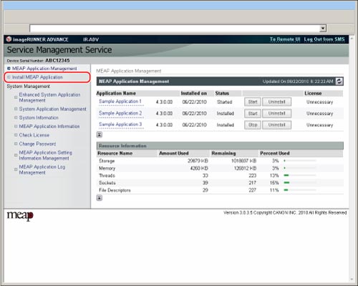Screen dimensions: 358x286
Task: Stop Sample Application 3
Action: pos(253,125)
